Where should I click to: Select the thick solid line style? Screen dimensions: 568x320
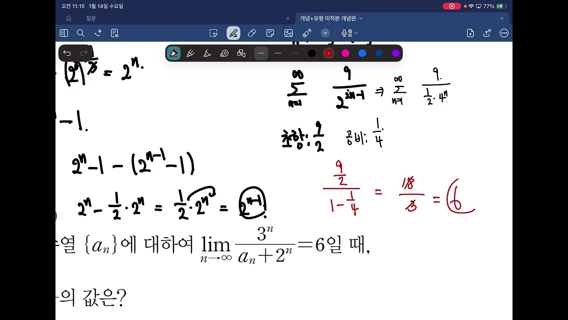(x=261, y=53)
